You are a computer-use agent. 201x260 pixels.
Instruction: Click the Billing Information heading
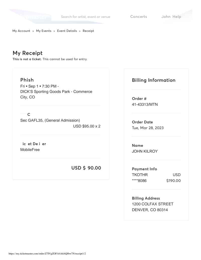coord(154,80)
